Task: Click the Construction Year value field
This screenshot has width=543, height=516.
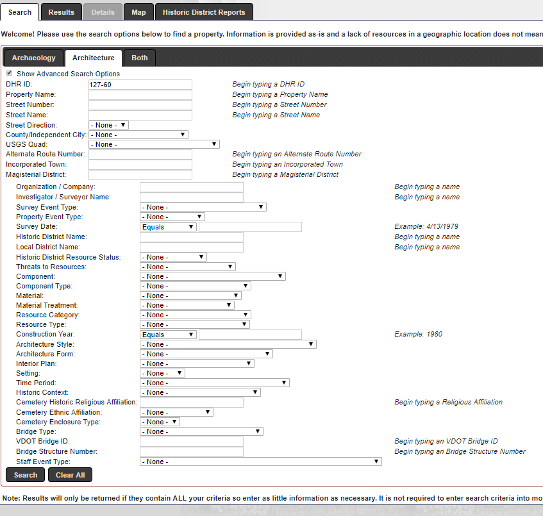Action: (251, 335)
